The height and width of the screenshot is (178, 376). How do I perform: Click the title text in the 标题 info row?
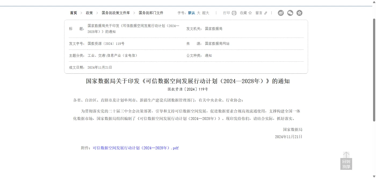(133, 29)
